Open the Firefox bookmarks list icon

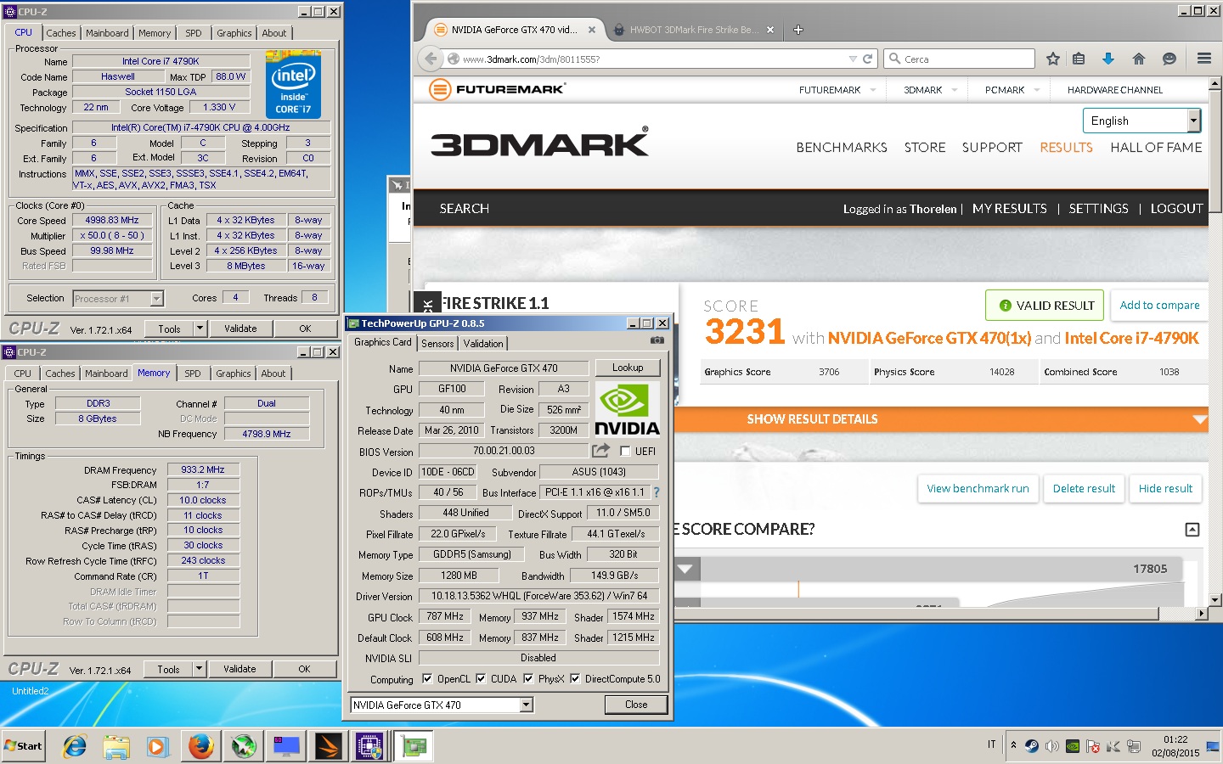pyautogui.click(x=1079, y=59)
